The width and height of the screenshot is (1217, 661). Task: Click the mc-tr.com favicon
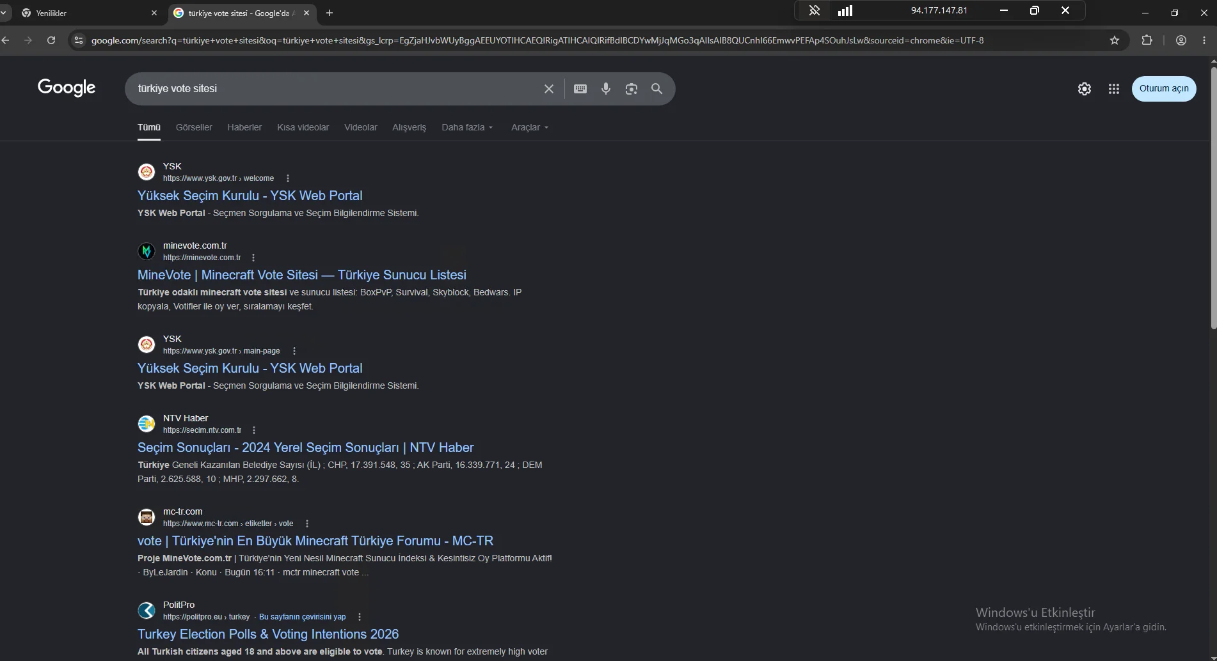click(x=147, y=517)
